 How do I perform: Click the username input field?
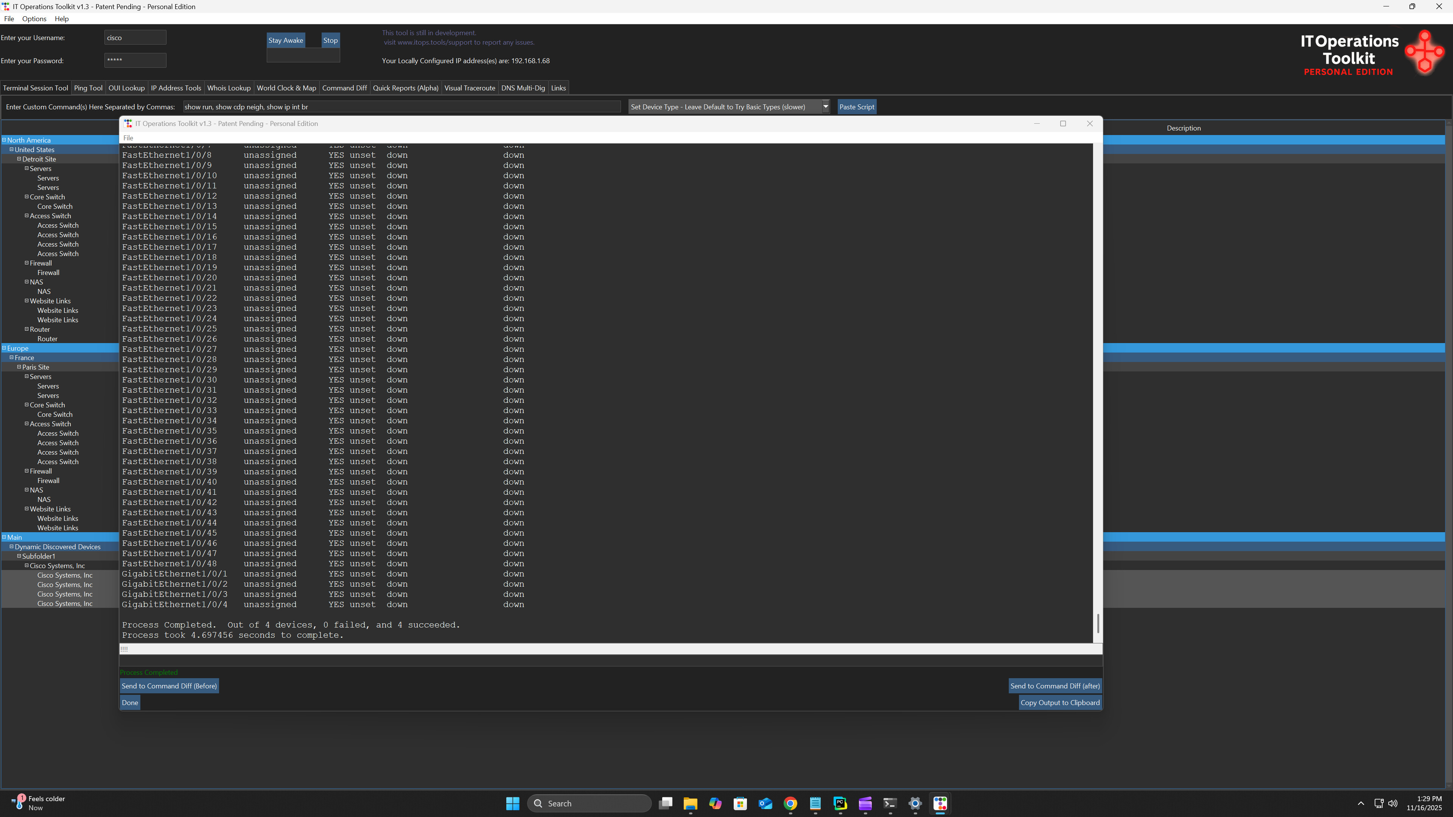pos(135,37)
